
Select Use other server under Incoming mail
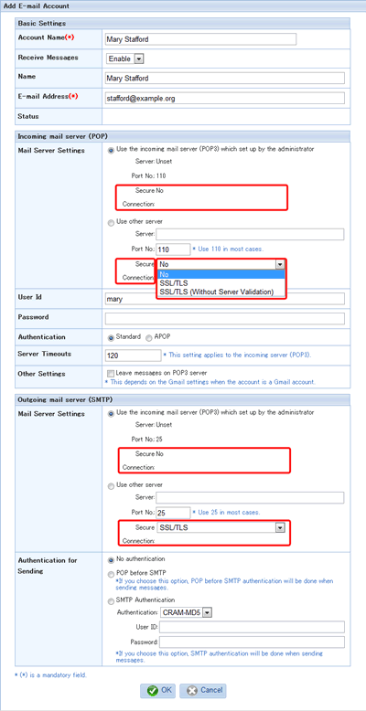pos(111,222)
